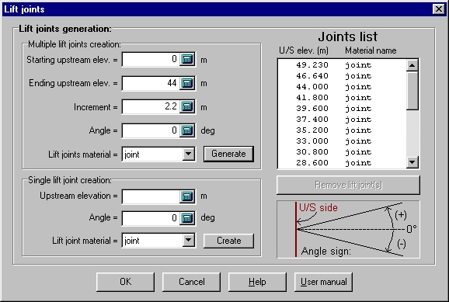This screenshot has width=449, height=302.
Task: Focus the Ending upstream elev. field
Action: tap(151, 83)
